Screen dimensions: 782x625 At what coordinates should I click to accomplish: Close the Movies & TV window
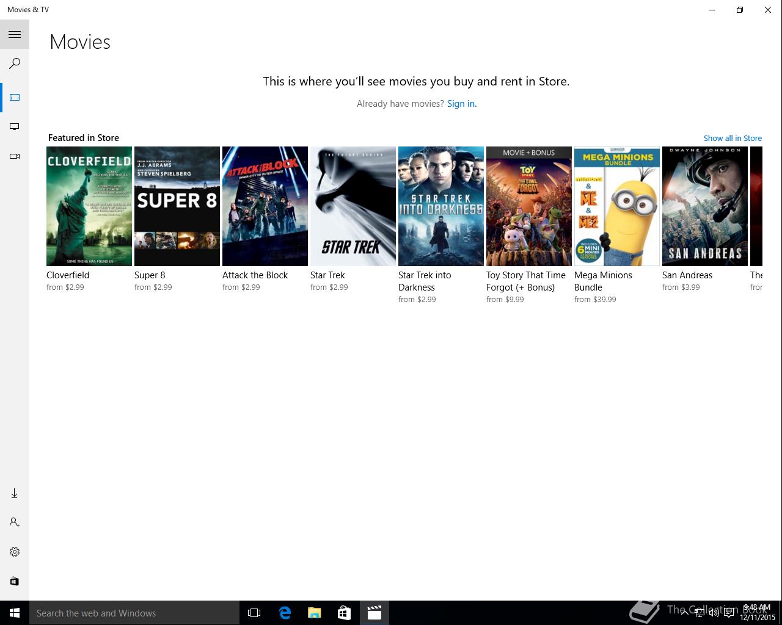click(x=768, y=10)
